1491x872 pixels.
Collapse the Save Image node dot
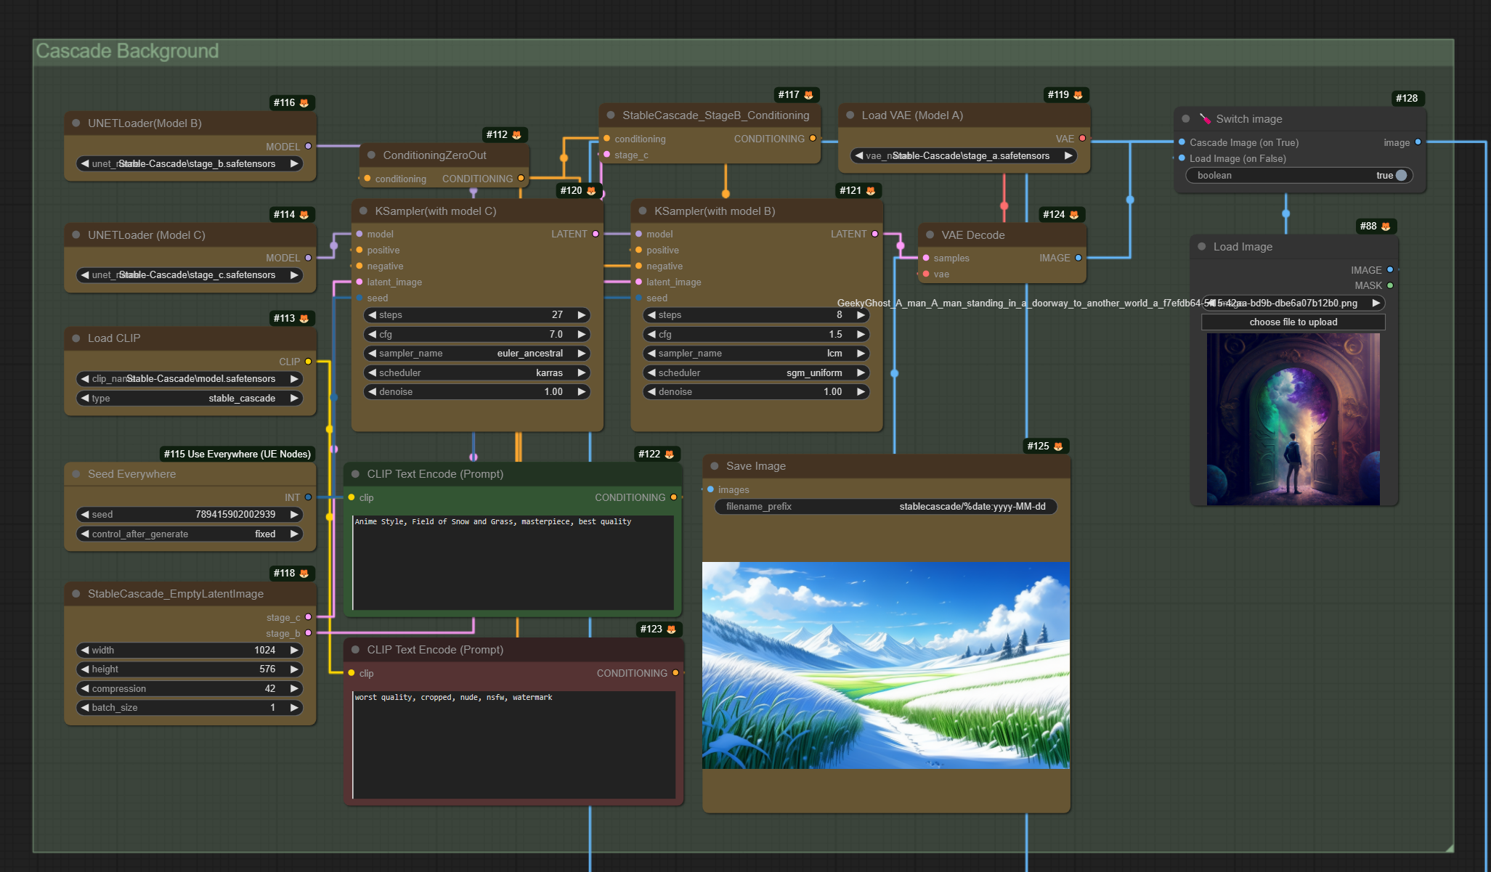pyautogui.click(x=715, y=466)
